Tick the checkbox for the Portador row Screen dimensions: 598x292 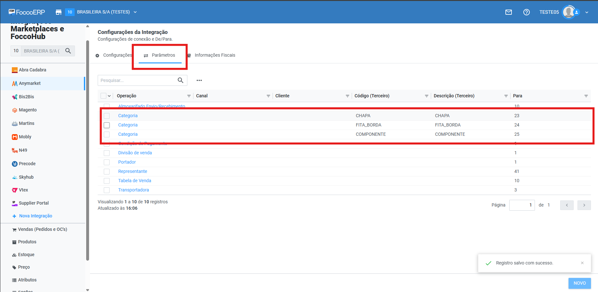click(107, 162)
